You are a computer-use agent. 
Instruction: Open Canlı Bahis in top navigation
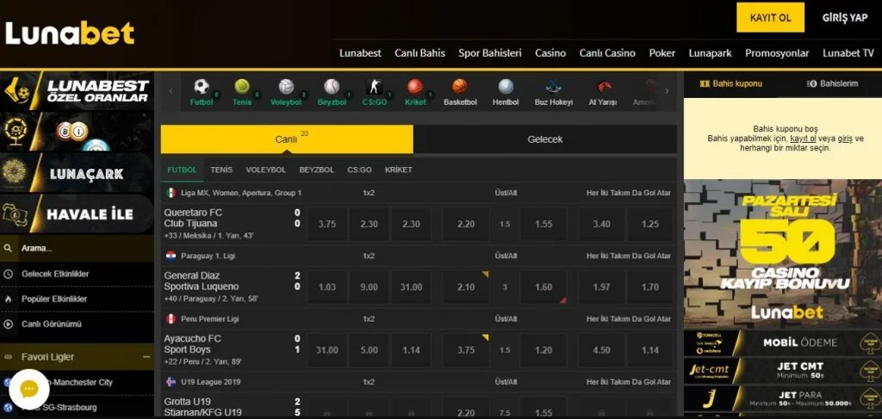(x=419, y=53)
